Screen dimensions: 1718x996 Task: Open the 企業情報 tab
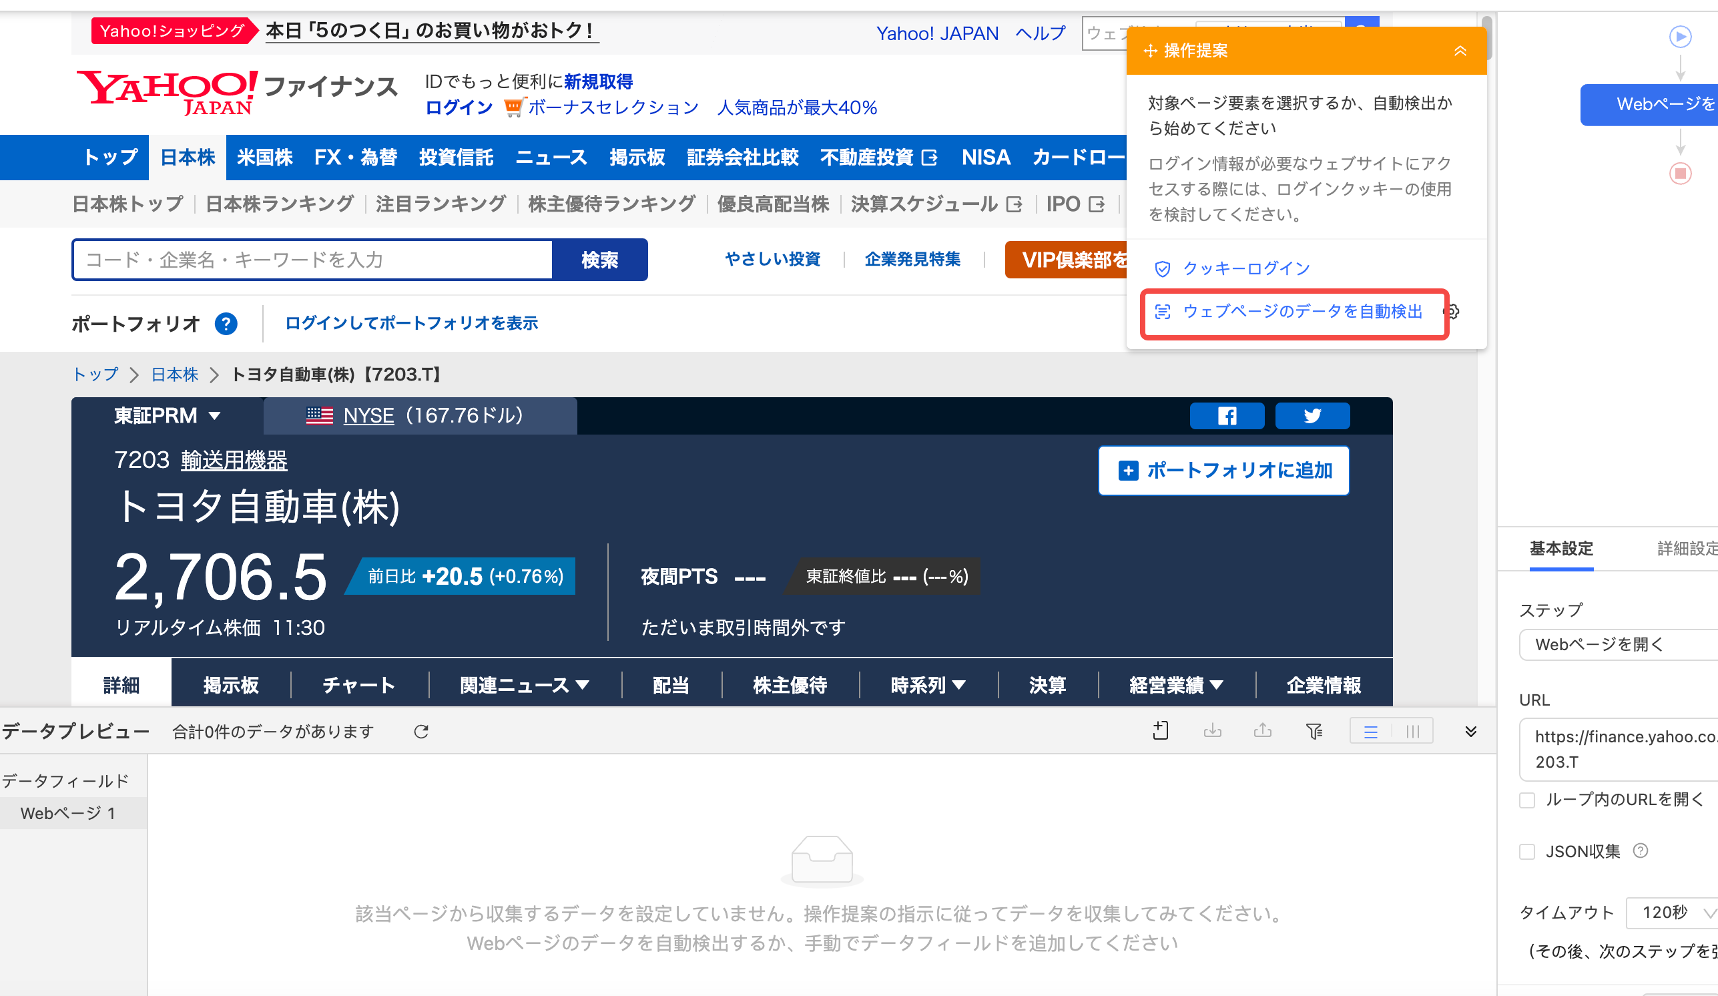1324,684
